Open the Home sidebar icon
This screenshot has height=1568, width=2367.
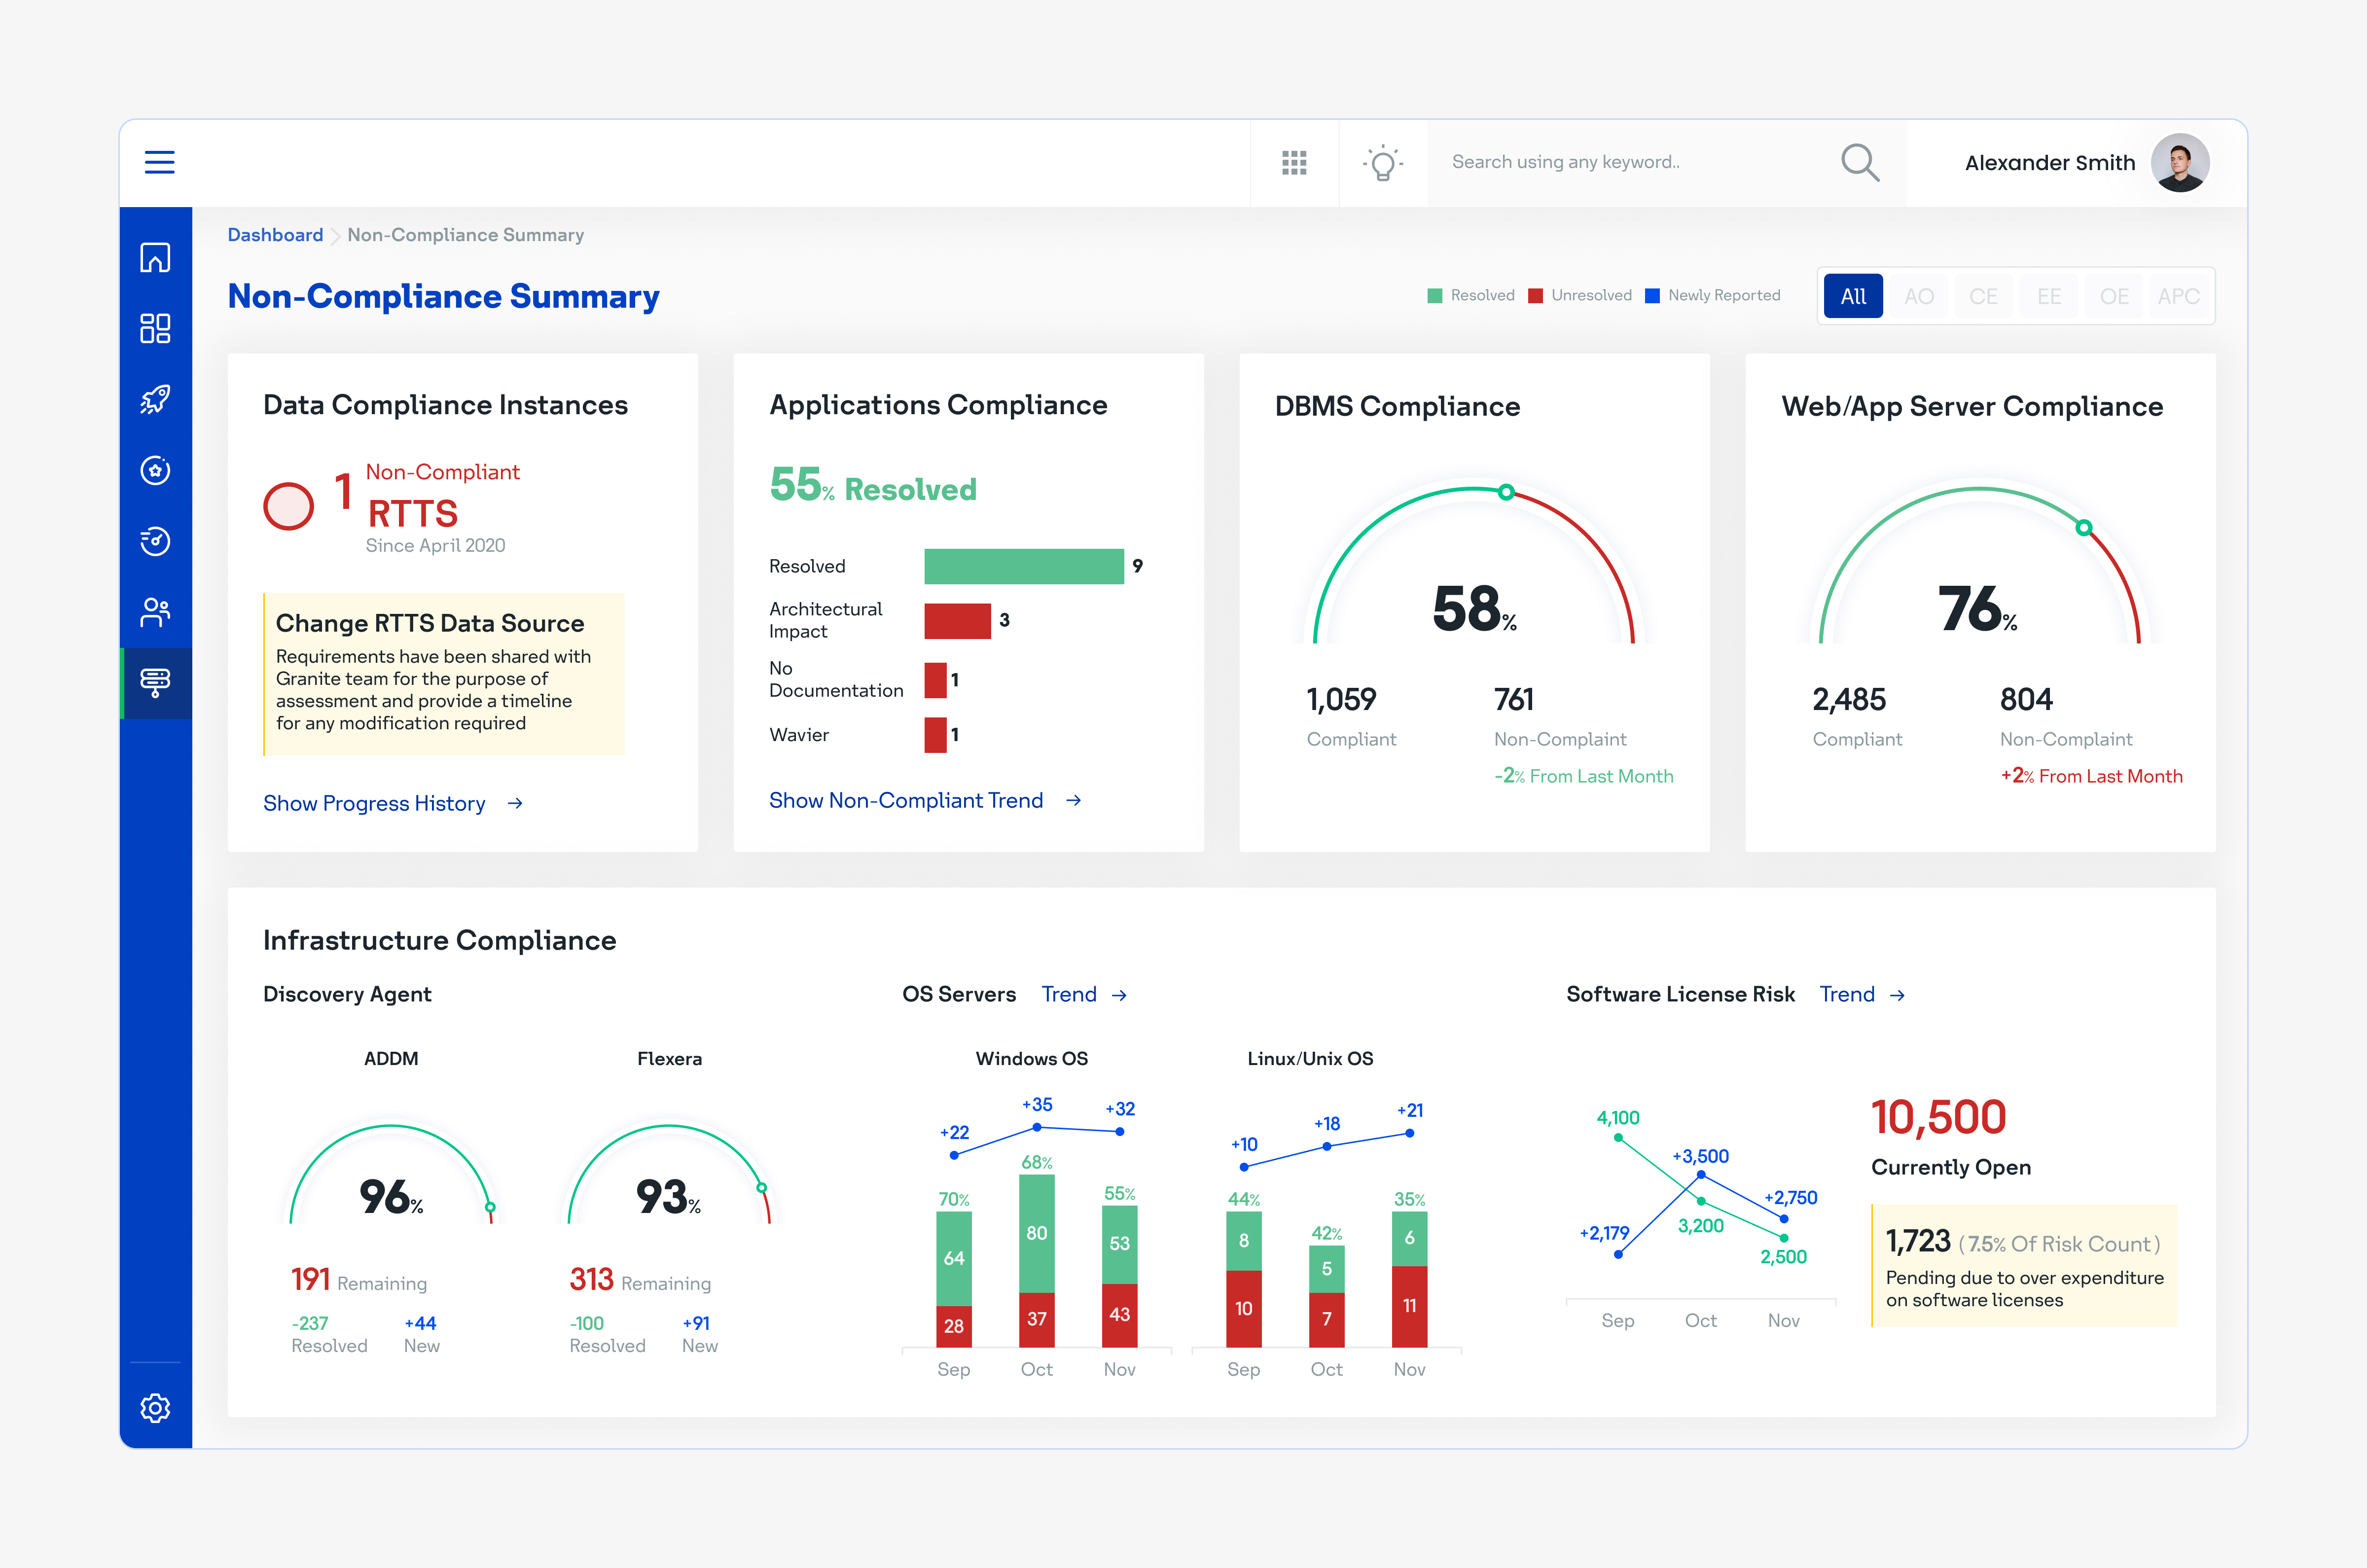click(x=156, y=257)
